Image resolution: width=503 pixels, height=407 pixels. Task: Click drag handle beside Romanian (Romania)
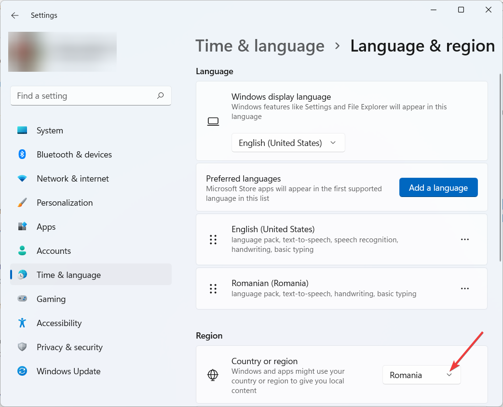click(x=213, y=289)
